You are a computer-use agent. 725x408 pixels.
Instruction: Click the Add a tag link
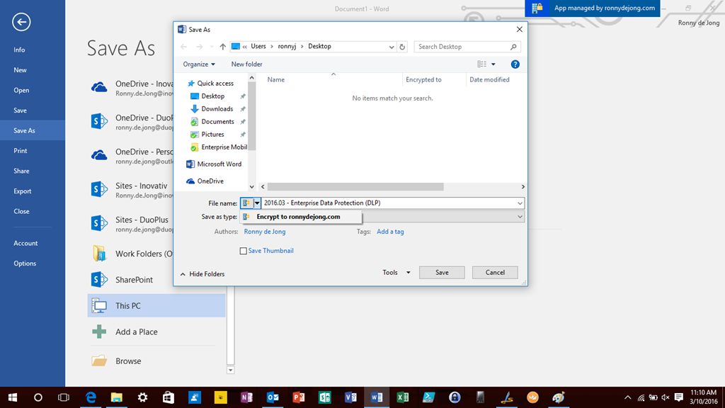[x=390, y=232]
